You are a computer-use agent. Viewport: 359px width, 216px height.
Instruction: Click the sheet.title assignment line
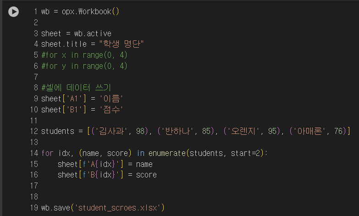tap(92, 44)
